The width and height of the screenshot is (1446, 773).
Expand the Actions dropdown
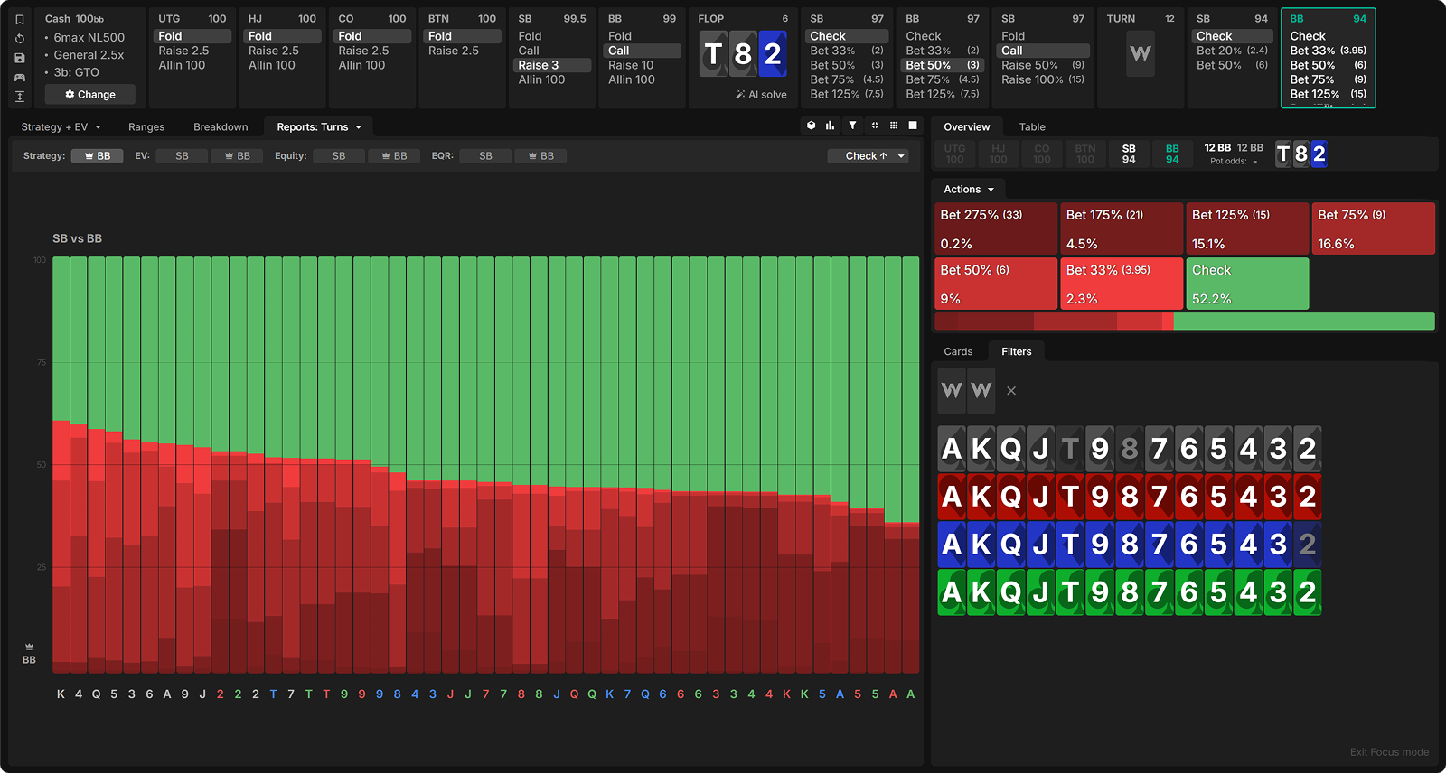(x=968, y=190)
